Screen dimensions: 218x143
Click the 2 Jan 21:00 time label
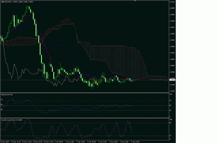pos(125,142)
